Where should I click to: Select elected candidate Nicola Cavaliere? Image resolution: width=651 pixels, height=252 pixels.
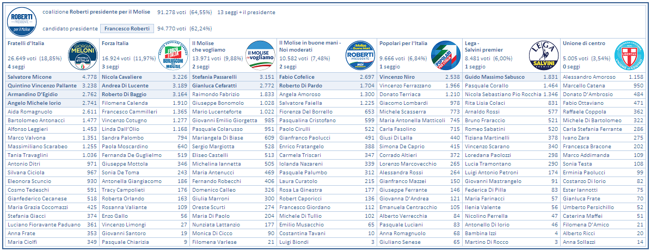[x=122, y=77]
